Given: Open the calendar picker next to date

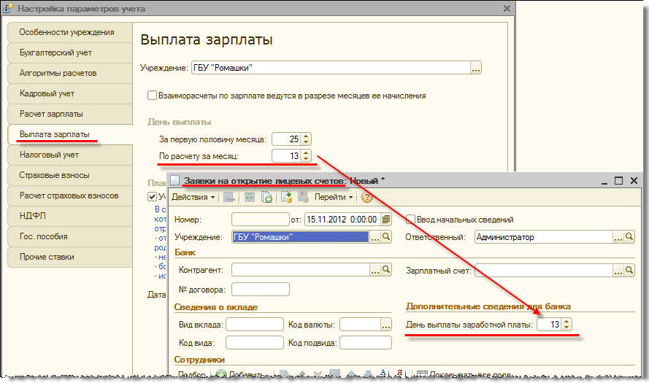Looking at the screenshot, I should click(x=385, y=219).
